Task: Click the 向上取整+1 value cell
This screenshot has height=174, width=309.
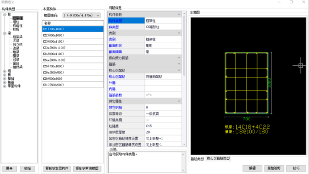Action: (163, 138)
